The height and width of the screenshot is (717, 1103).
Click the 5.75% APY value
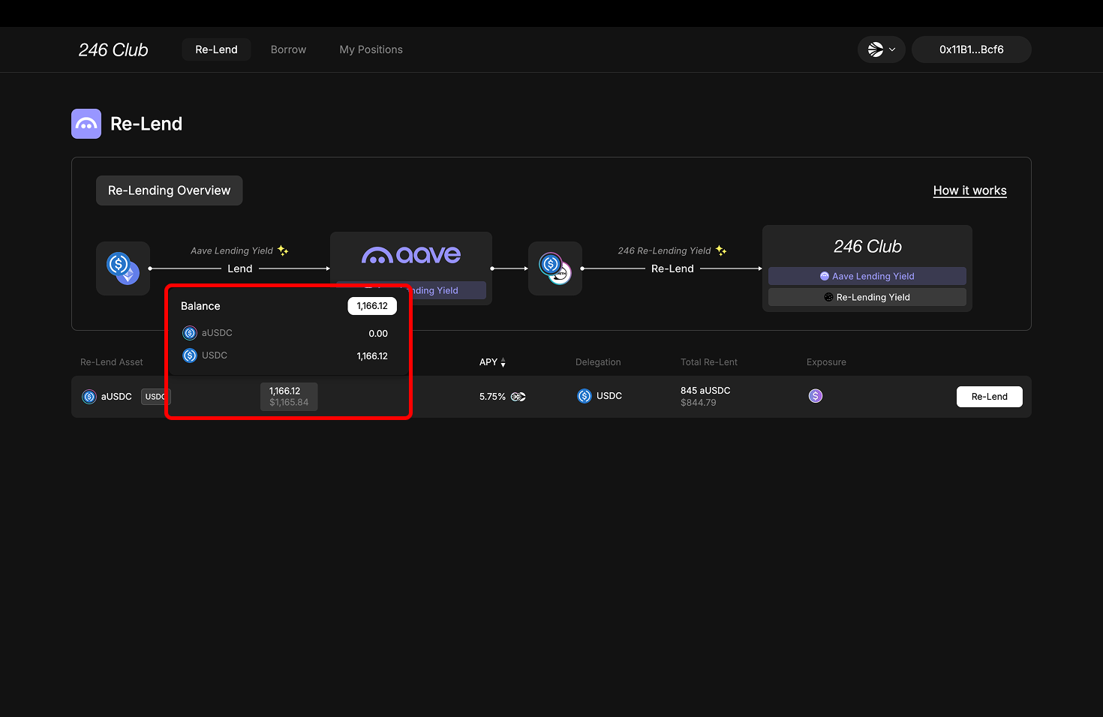click(492, 397)
